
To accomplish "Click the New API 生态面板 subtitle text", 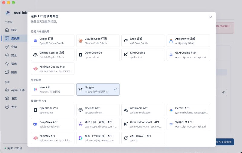I will coord(50,92).
